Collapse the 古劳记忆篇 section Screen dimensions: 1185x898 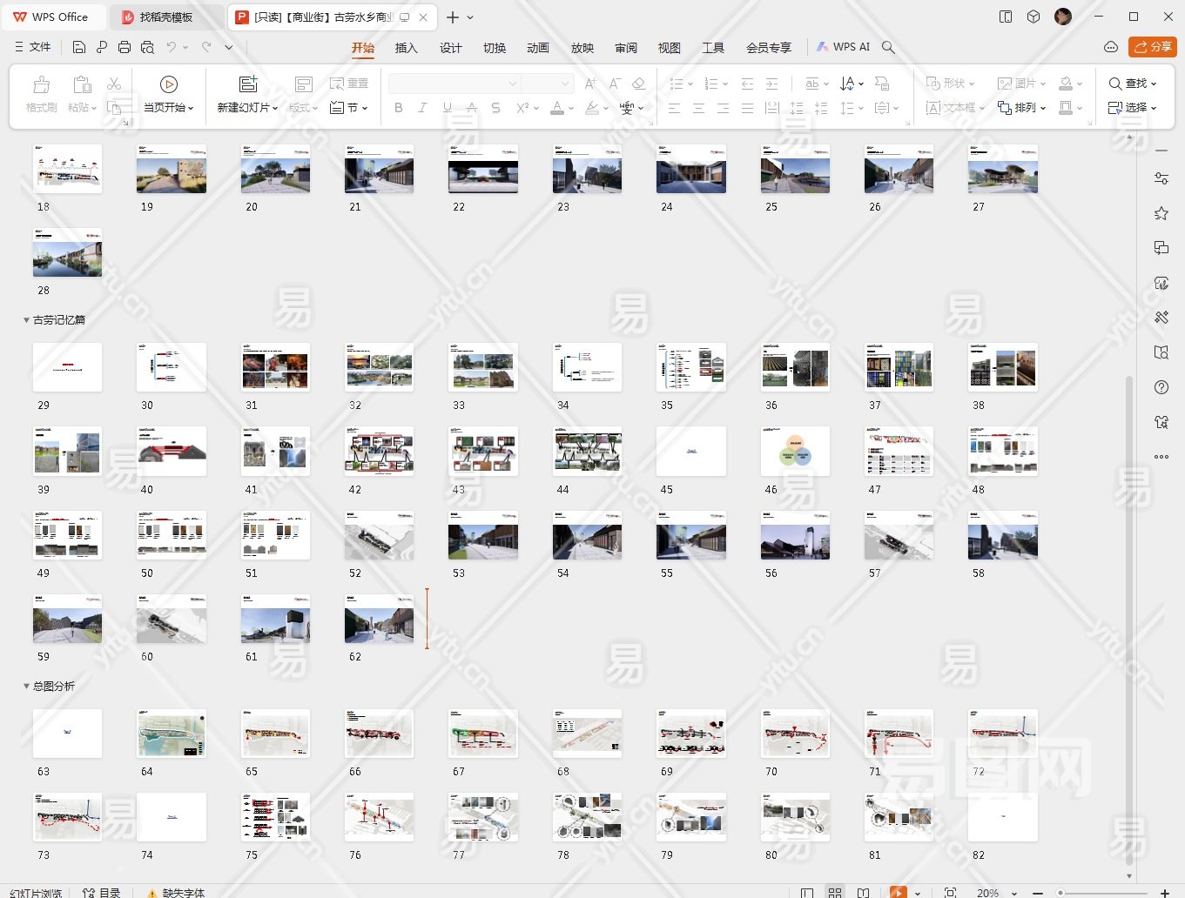[26, 320]
